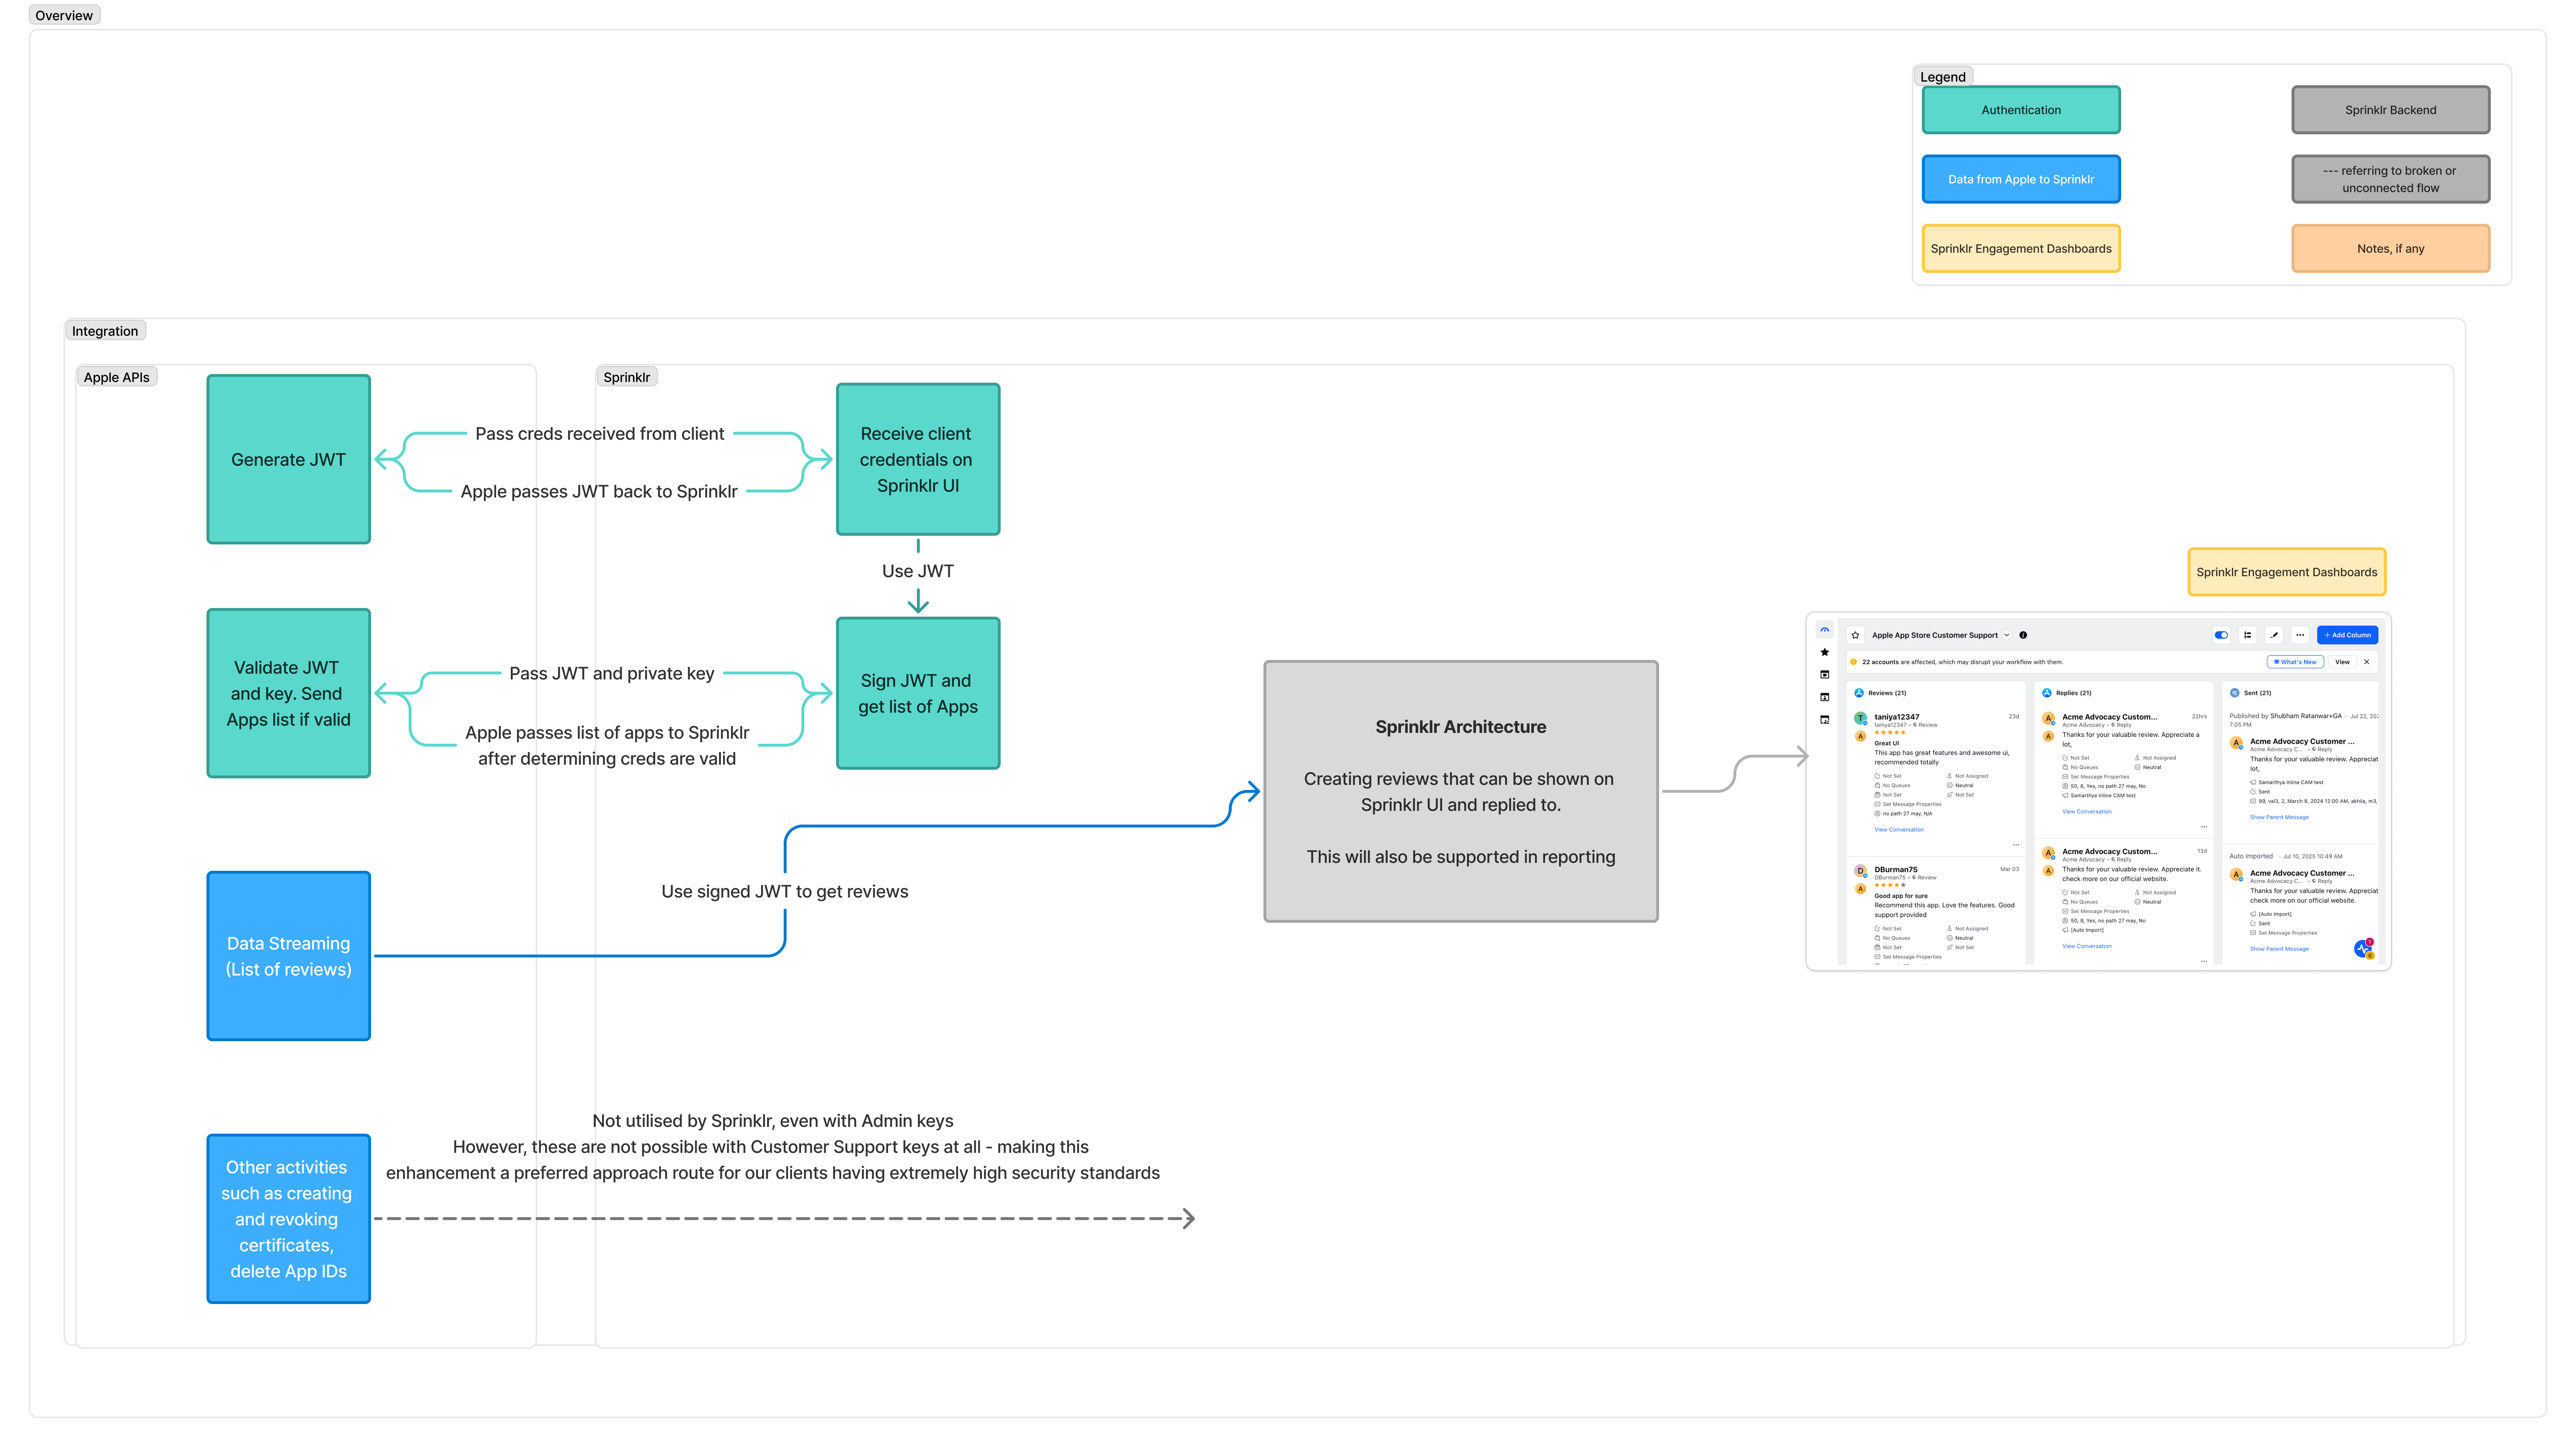Click the solid star icon in the left sidebar
This screenshot has width=2576, height=1447.
tap(1825, 652)
